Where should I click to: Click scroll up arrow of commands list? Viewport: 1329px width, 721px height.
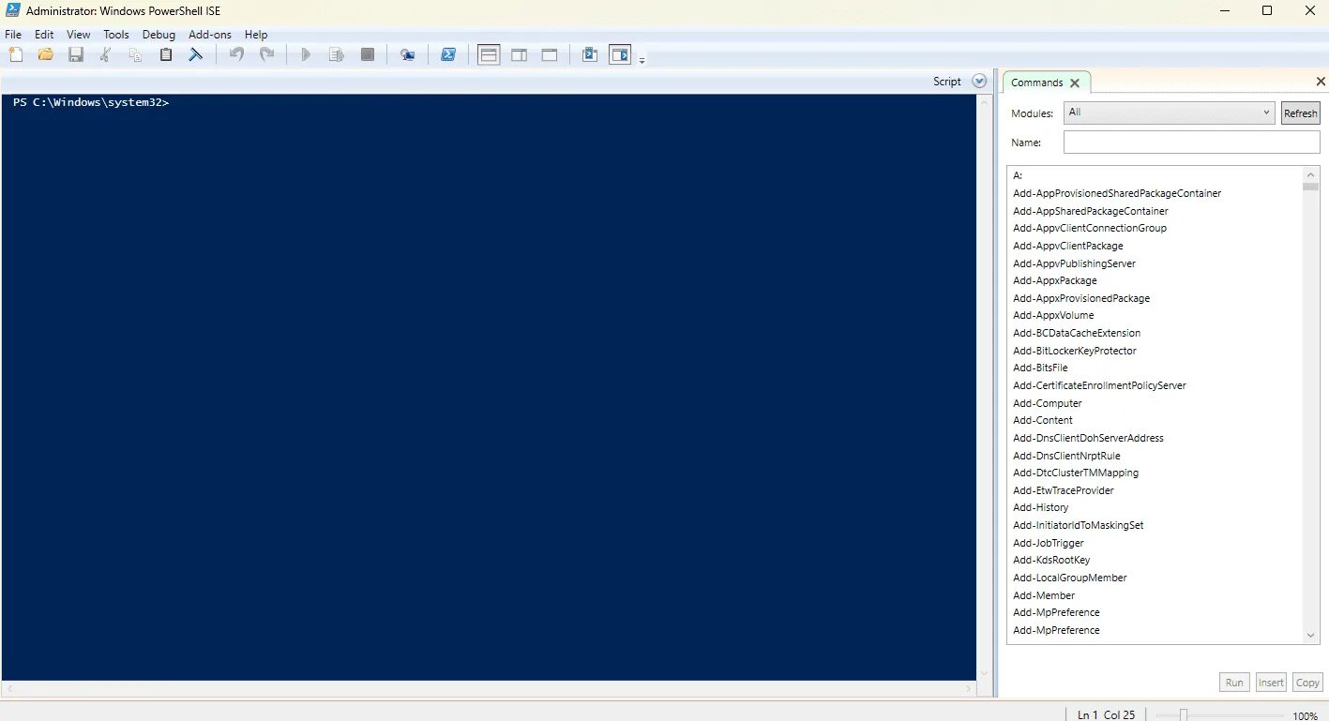(x=1311, y=174)
